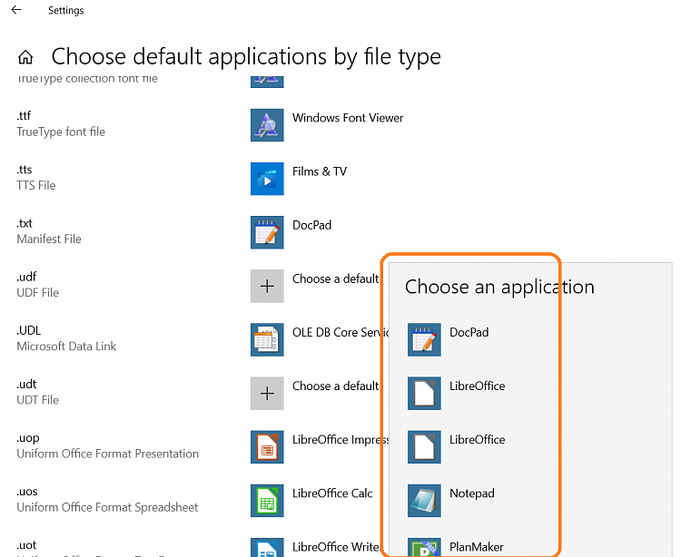Click 'OLE DB Core' app name

340,332
